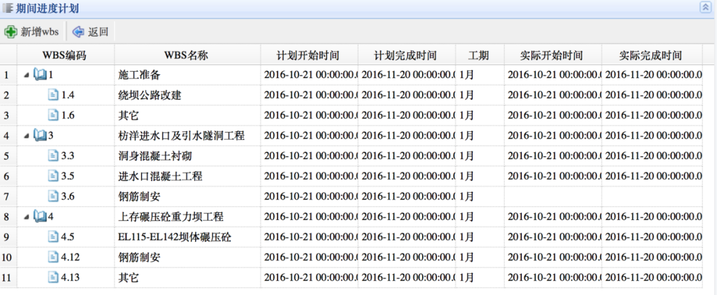Collapse tree node 3 枋洋进水口及引水隧洞工程

[27, 136]
